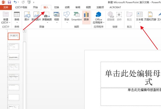Open the Customize Quick Access Toolbar dropdown

(34, 2)
